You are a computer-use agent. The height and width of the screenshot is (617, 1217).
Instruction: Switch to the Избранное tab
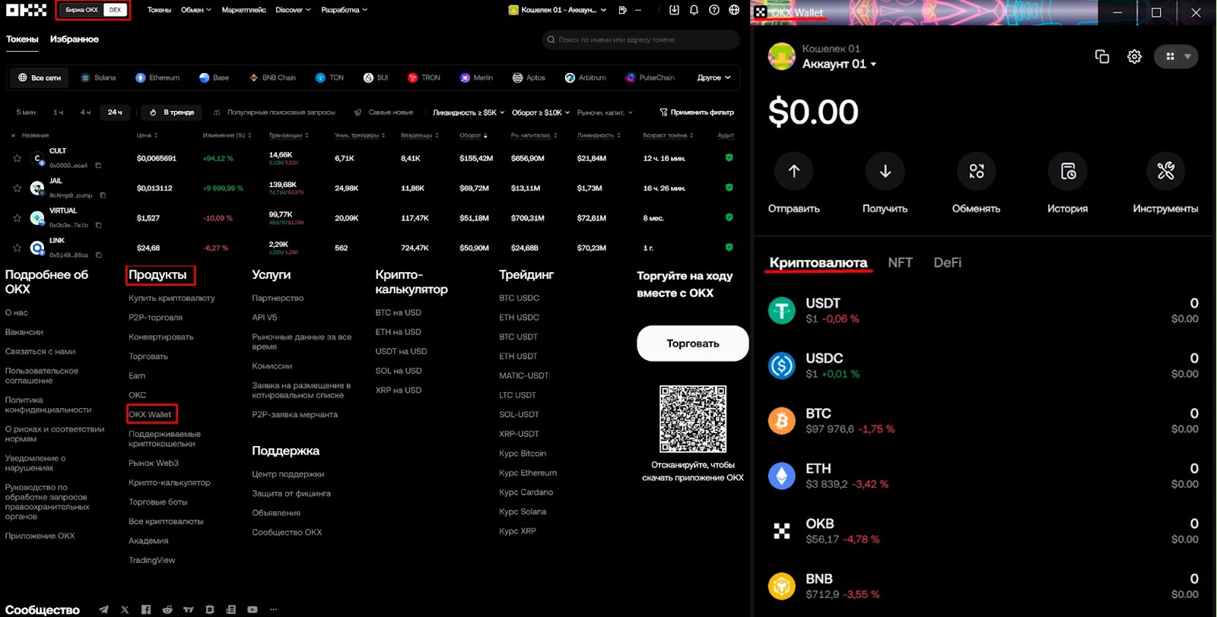[x=75, y=39]
